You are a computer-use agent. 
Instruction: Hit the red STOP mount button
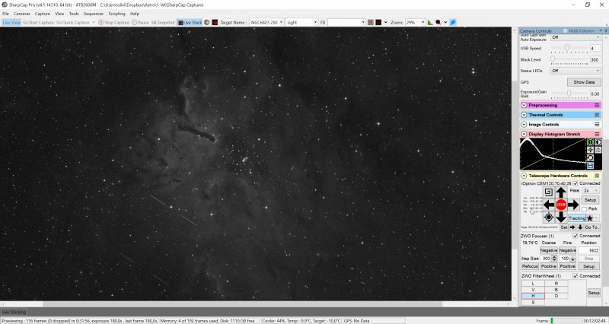click(561, 205)
